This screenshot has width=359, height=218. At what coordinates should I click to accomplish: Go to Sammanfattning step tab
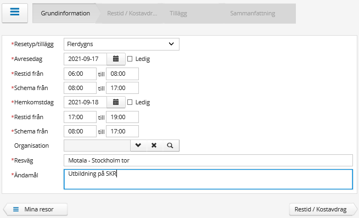[253, 13]
